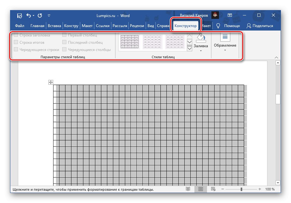This screenshot has width=291, height=203.
Task: Open the Справк tab
Action: tap(163, 26)
